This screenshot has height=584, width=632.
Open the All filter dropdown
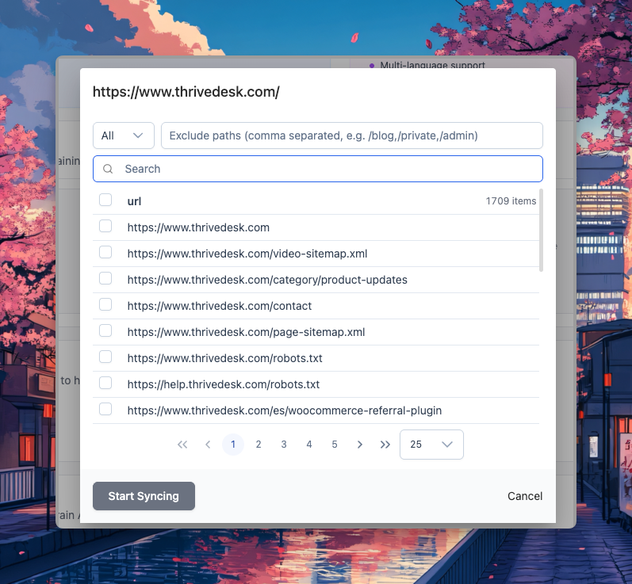pyautogui.click(x=124, y=136)
